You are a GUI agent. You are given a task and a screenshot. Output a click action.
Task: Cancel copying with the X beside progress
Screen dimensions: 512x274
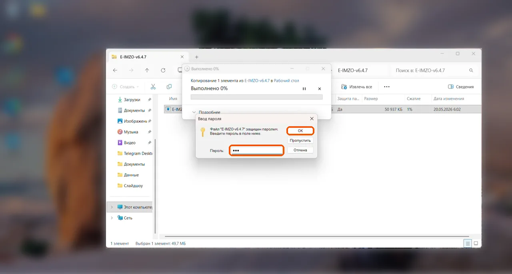coord(320,89)
